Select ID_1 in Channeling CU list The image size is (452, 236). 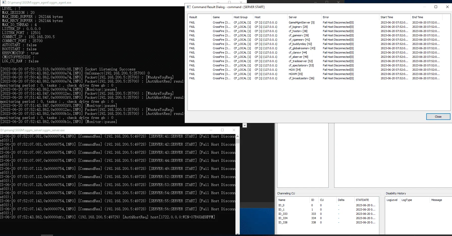(328, 209)
